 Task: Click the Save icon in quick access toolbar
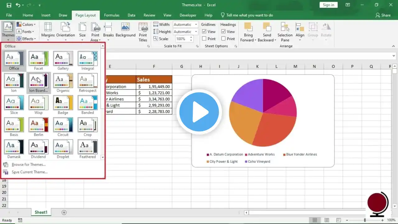(9, 5)
